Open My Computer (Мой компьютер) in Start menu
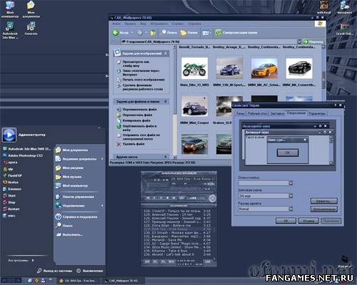Screen dimensions: 357x285 71,186
